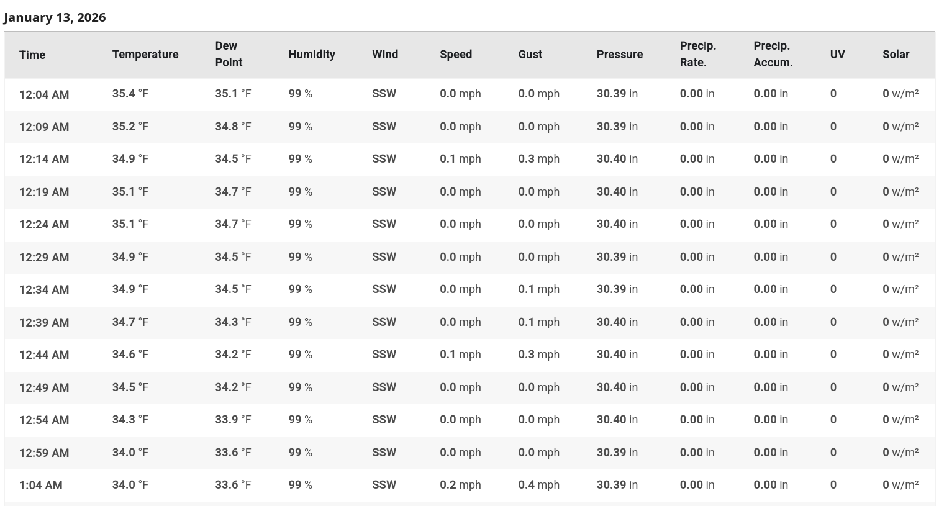Click the 35.4 °F temperature reading
The width and height of the screenshot is (939, 506).
tap(130, 94)
